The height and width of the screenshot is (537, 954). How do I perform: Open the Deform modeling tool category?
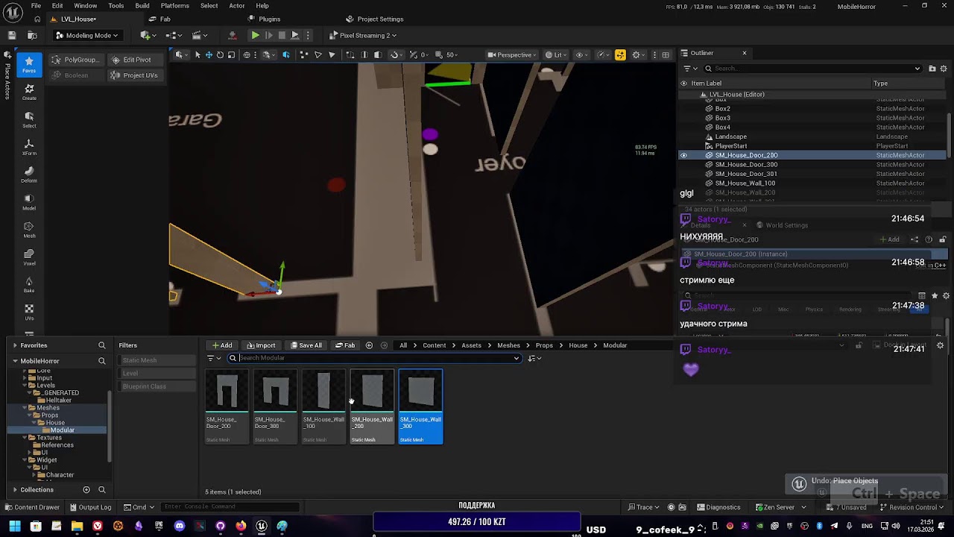click(29, 175)
